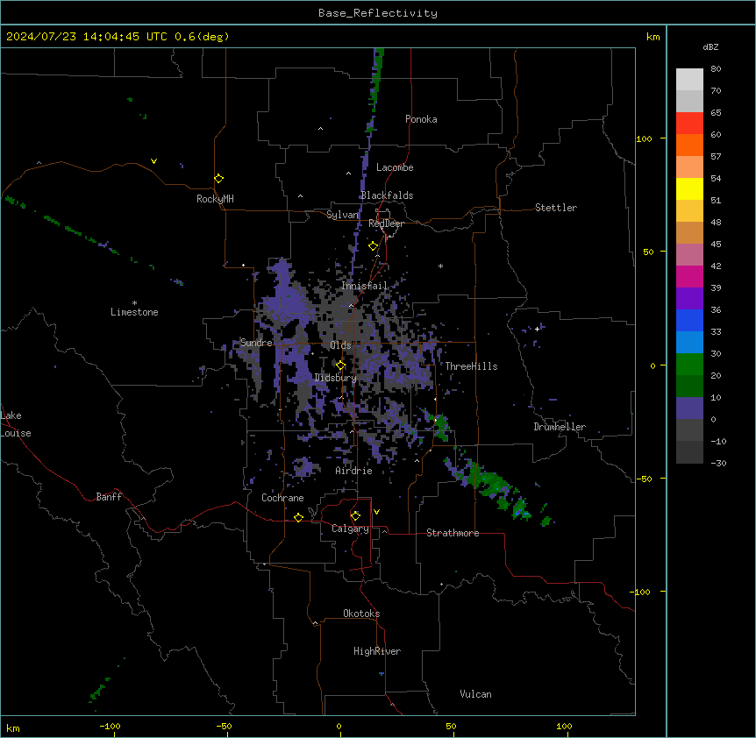This screenshot has width=756, height=738.
Task: Click the -100 tick label on bottom axis
Action: [x=110, y=726]
